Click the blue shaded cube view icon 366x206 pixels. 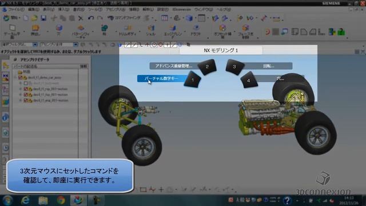[189, 18]
